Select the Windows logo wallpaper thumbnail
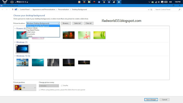183x103 pixels. coord(22,49)
